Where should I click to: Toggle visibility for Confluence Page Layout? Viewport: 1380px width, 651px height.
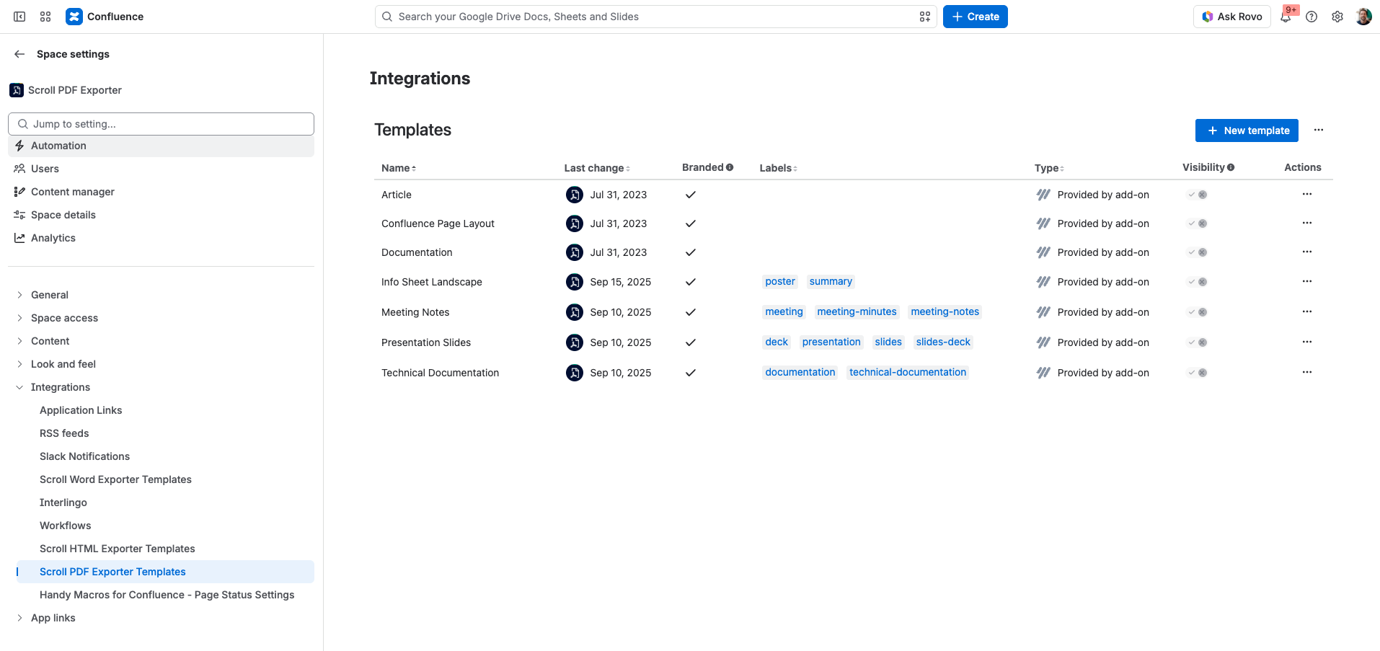pos(1197,223)
